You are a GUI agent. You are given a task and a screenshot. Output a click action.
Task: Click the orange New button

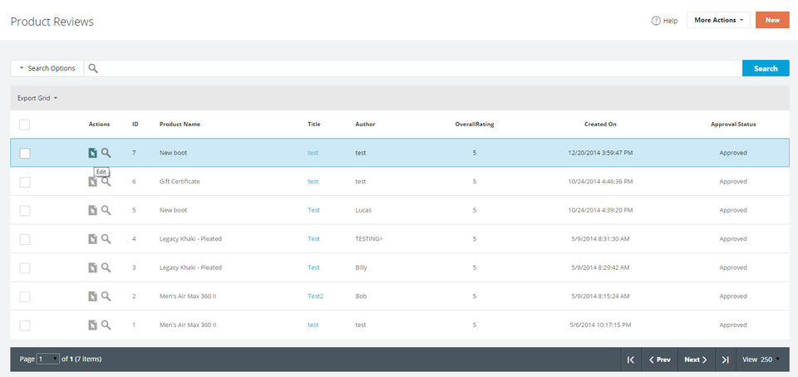click(772, 20)
